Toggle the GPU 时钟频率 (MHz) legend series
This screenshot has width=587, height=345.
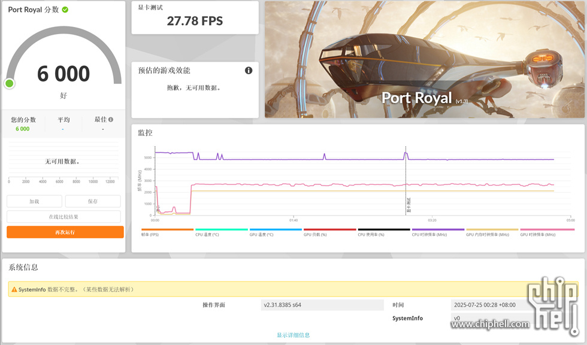pos(546,232)
